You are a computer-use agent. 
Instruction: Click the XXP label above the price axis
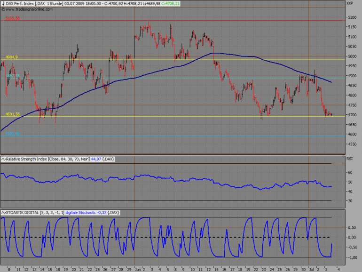(x=349, y=3)
